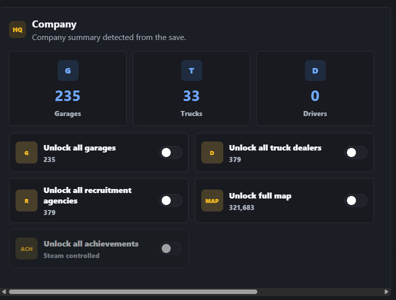
Task: Click the blue T trucks stat icon
Action: pyautogui.click(x=191, y=70)
